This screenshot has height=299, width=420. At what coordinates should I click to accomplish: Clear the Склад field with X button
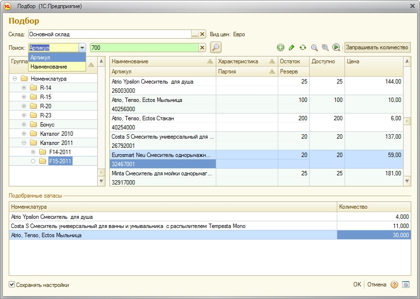(x=202, y=34)
